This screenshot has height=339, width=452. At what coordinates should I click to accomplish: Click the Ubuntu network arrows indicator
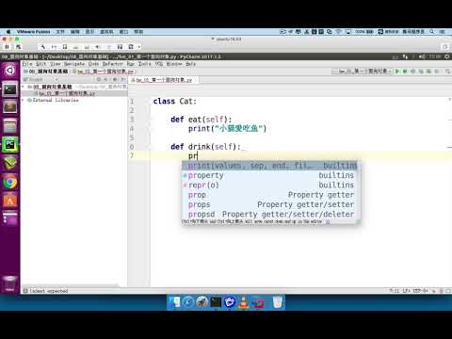tap(405, 56)
